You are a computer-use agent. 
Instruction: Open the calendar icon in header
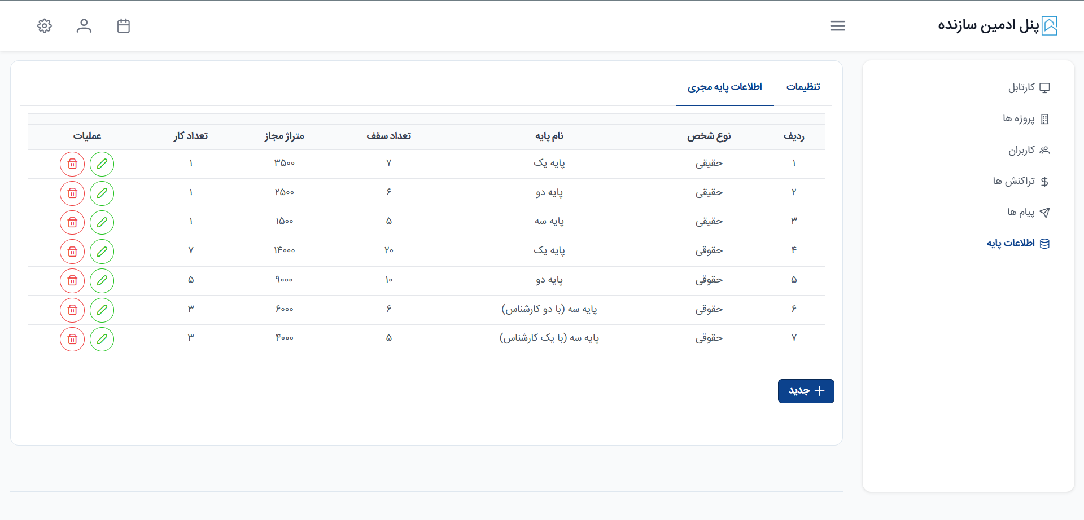[x=124, y=26]
